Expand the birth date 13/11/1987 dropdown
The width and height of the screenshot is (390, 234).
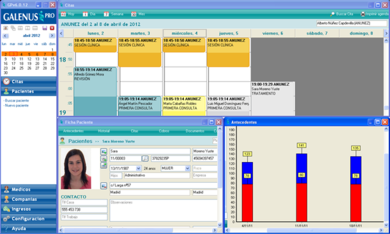(x=138, y=168)
